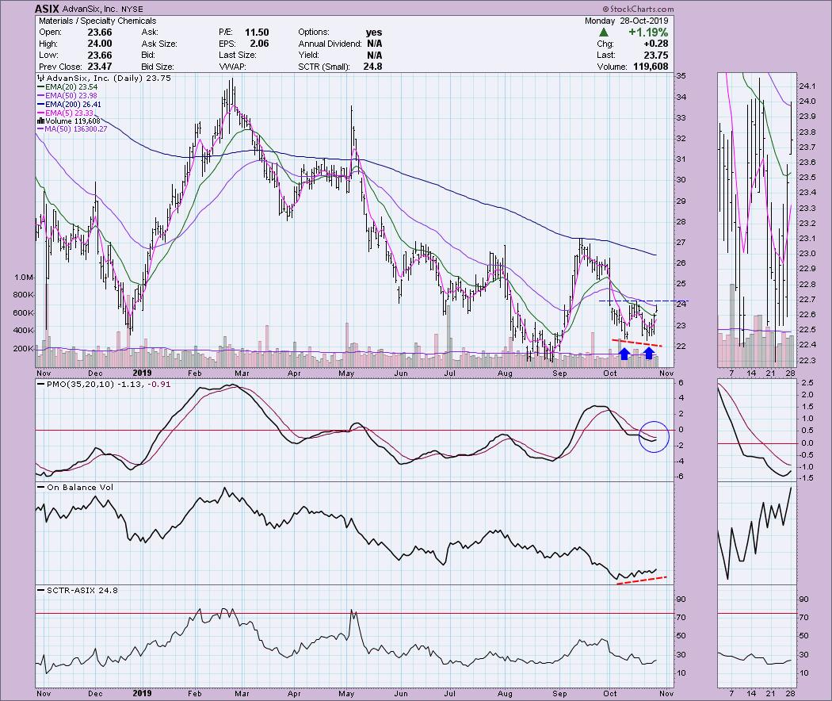
Task: Open the zoomed price mini-chart on the right
Action: click(x=757, y=220)
